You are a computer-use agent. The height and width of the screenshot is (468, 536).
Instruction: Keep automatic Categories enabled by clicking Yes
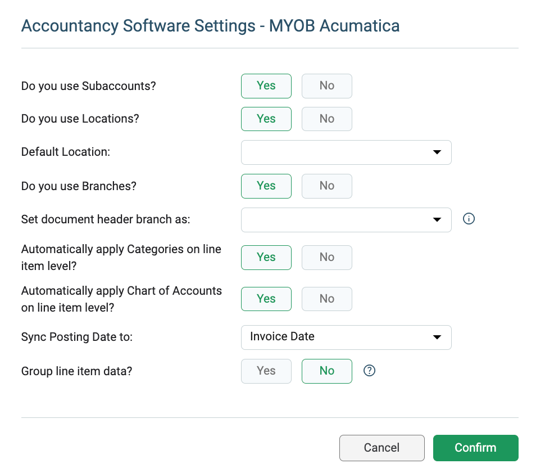266,257
